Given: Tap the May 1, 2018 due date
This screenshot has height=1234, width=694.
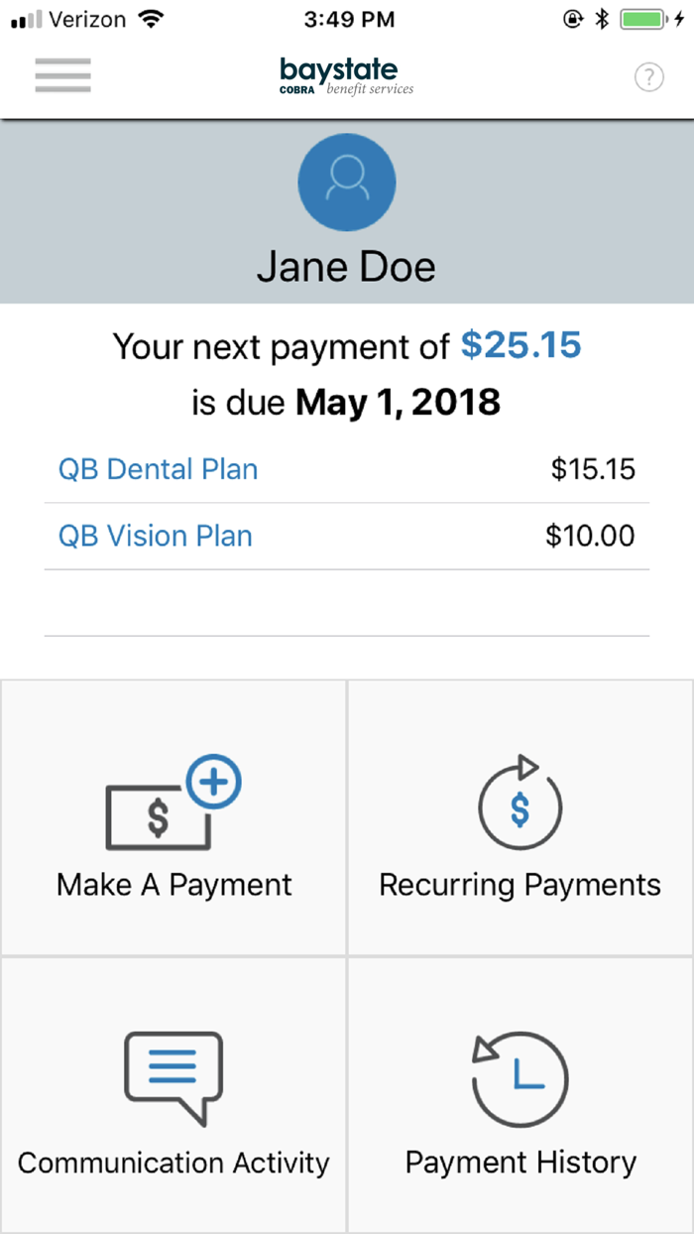Looking at the screenshot, I should (397, 402).
